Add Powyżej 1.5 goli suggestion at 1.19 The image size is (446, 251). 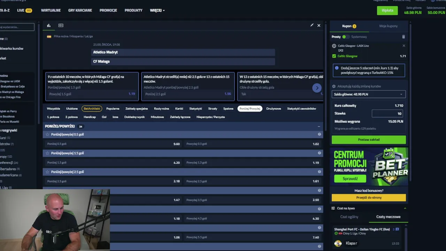click(x=92, y=94)
